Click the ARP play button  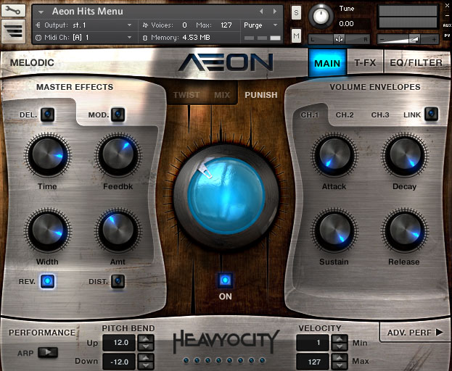coord(47,352)
